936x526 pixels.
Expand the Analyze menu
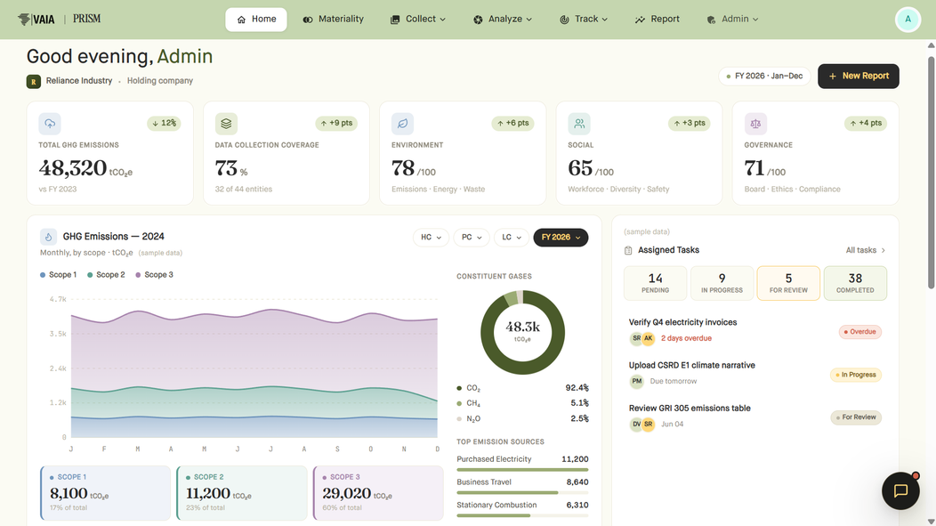click(502, 20)
